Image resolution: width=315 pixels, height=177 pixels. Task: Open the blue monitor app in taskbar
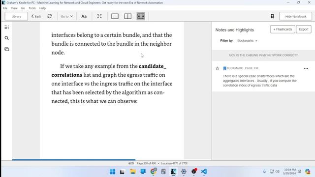(x=143, y=172)
